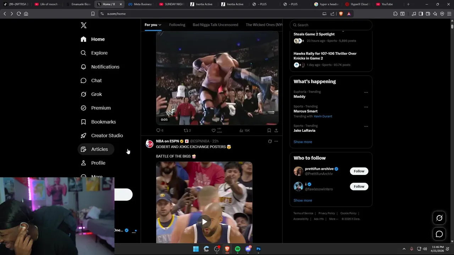Open the Creator Studio rocket icon
Viewport: 454px width, 255px height.
[x=83, y=135]
